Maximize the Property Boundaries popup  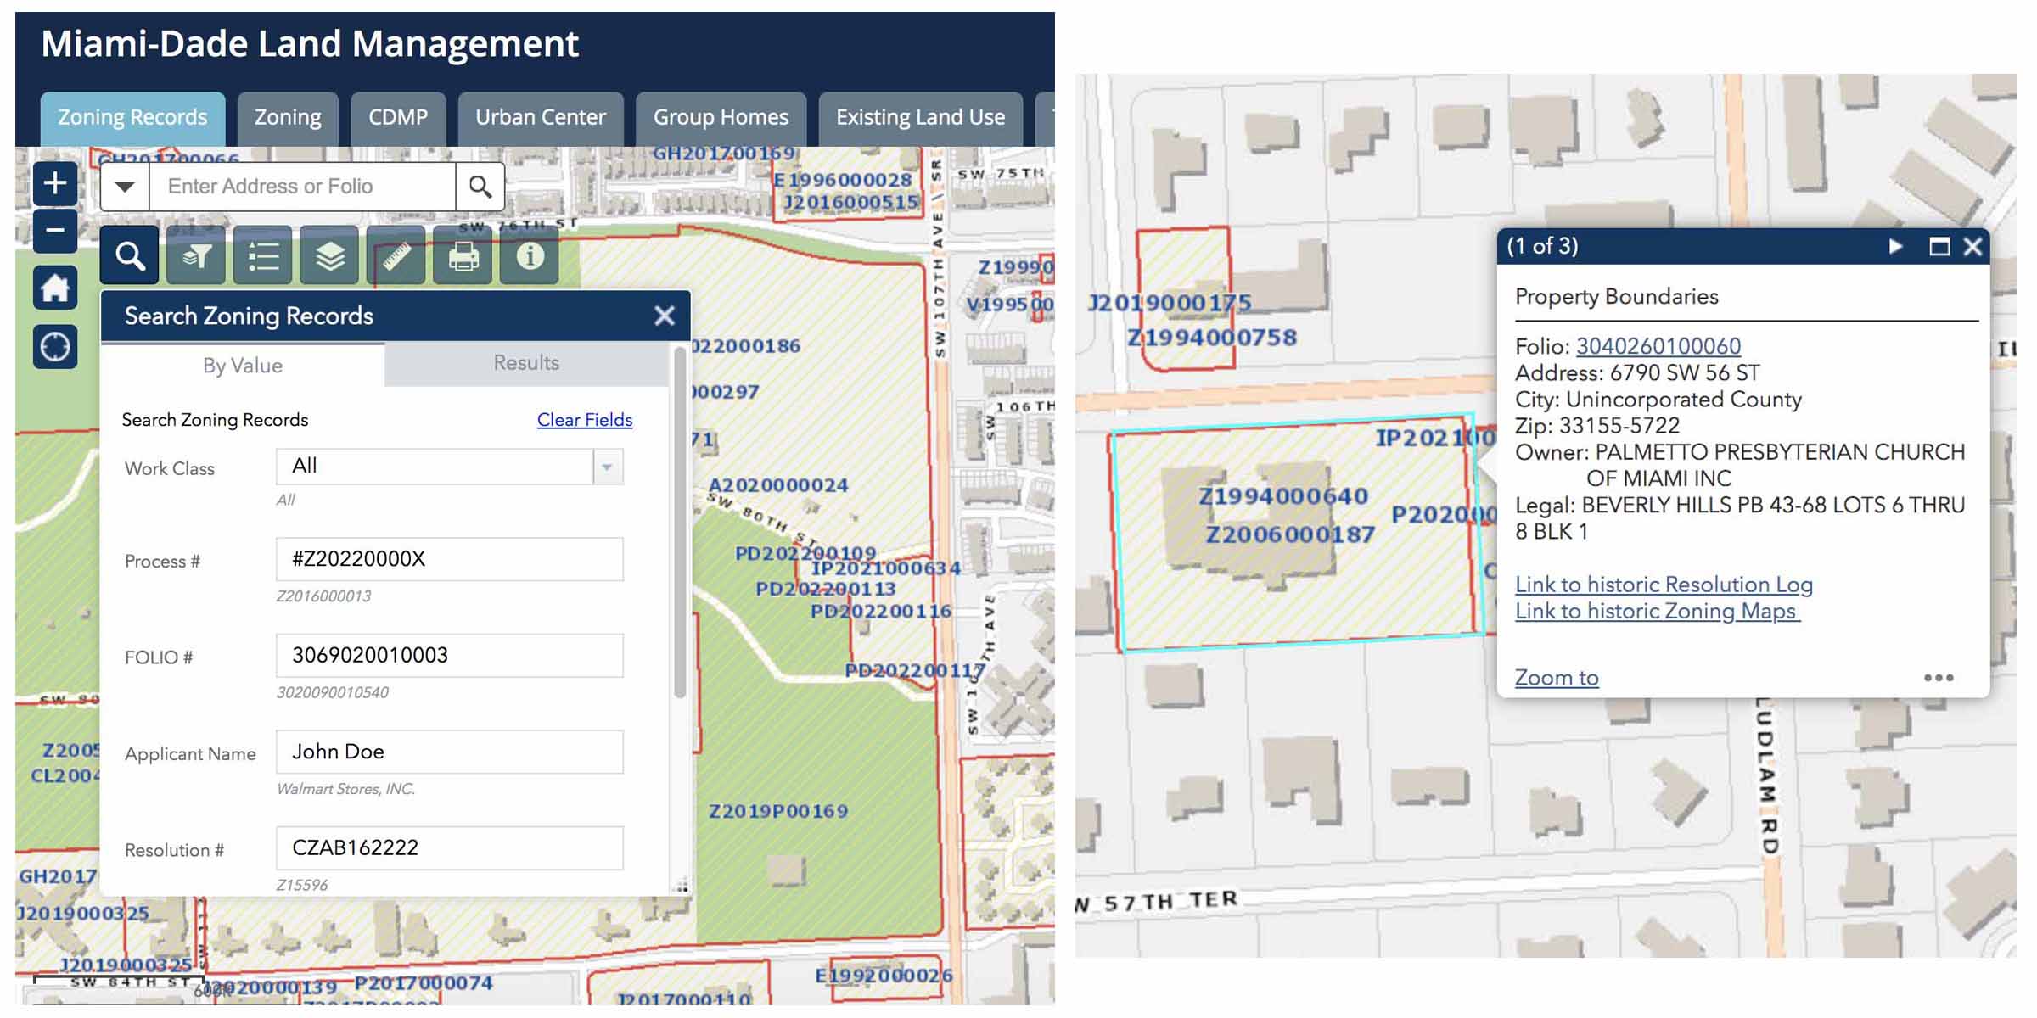[x=1939, y=247]
